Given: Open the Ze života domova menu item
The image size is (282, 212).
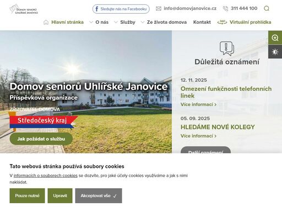Looking at the screenshot, I should pyautogui.click(x=167, y=22).
